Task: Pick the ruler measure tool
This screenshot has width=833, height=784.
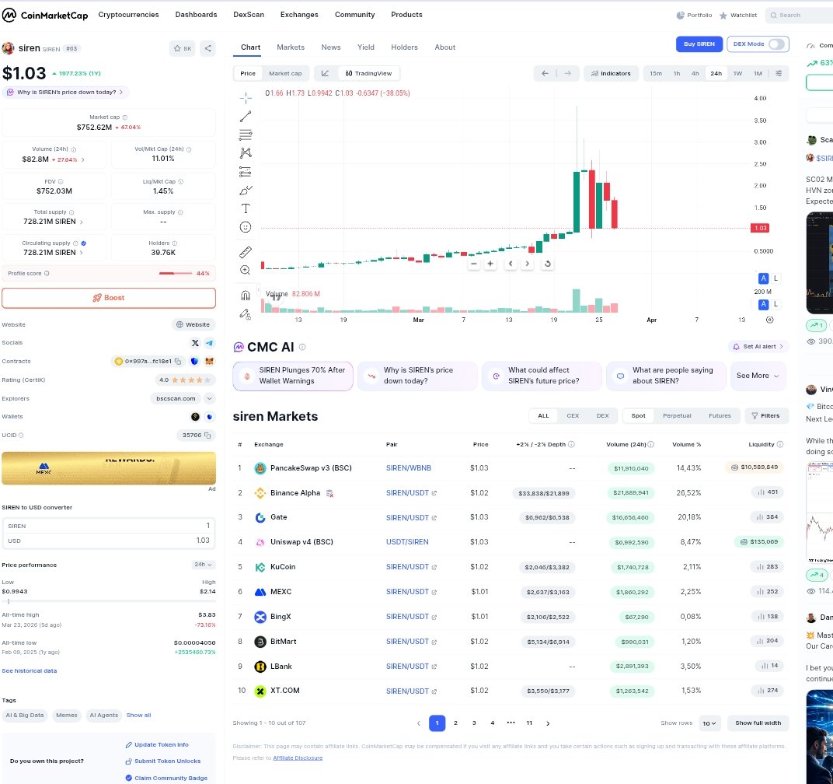Action: coord(246,252)
